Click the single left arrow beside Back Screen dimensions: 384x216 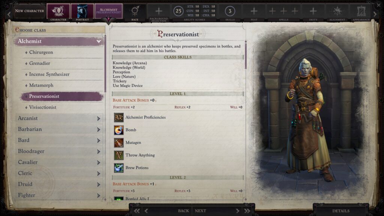[146, 211]
